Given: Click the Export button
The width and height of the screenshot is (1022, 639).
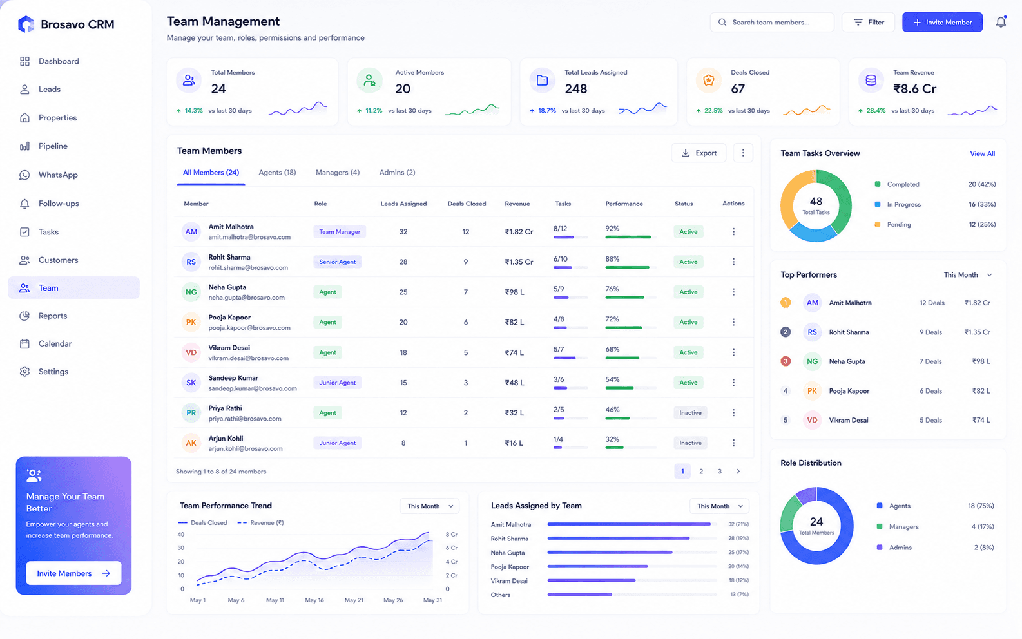Looking at the screenshot, I should pos(699,153).
